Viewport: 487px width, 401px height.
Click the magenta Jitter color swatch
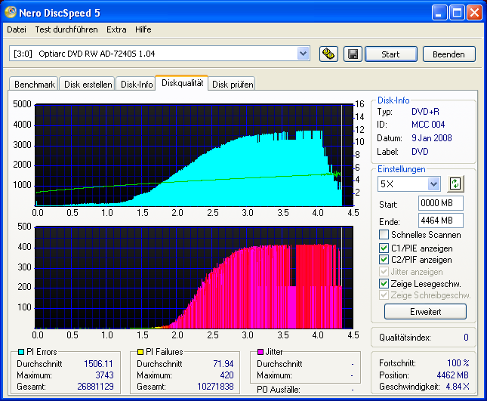[x=260, y=352]
